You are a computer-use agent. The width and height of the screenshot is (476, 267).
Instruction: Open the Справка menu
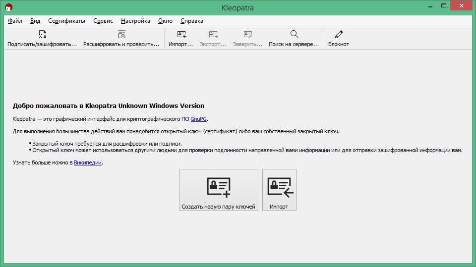coord(191,21)
